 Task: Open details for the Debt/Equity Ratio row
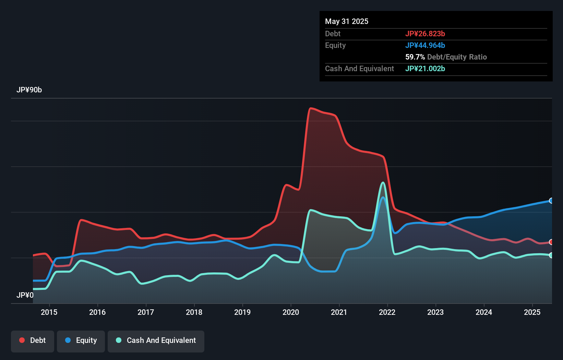(x=446, y=57)
